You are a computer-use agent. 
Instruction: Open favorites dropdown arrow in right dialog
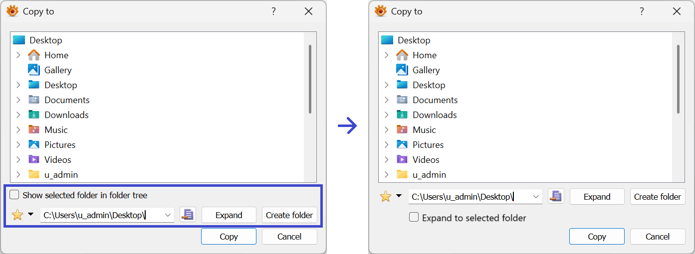399,196
